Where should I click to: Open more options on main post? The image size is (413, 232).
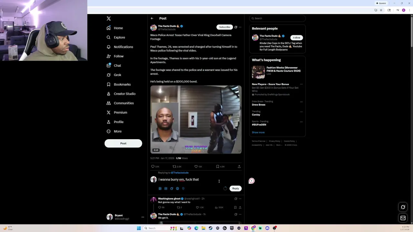click(240, 27)
